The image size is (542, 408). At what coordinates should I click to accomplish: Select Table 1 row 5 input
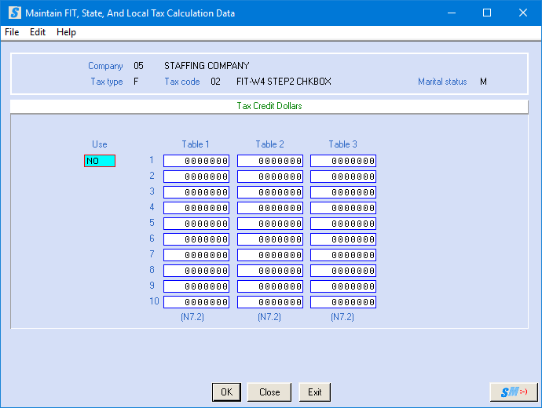click(196, 224)
